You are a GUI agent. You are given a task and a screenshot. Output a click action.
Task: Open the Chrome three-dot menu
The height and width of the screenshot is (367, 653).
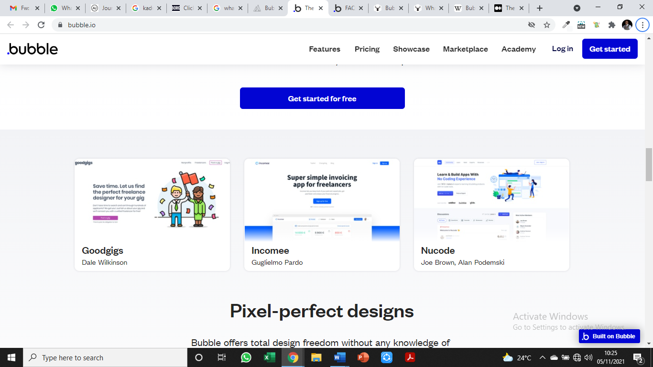click(x=642, y=25)
